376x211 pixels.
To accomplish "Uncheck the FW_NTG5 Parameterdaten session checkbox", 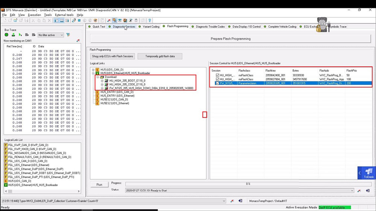I will (217, 83).
